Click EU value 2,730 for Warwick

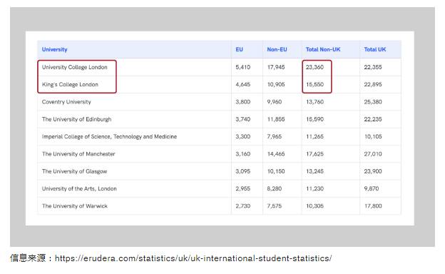pyautogui.click(x=243, y=205)
